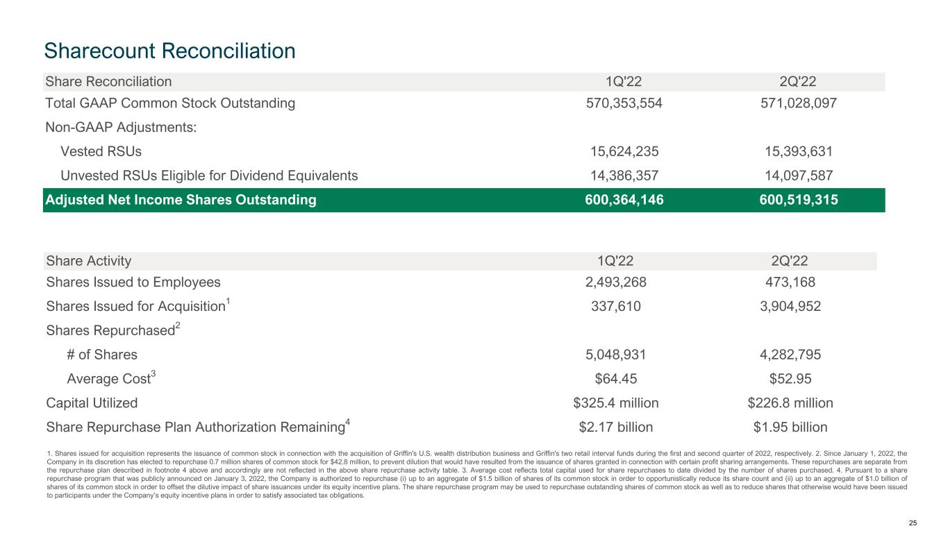Click the Total GAAP Common Stock Outstanding label
This screenshot has width=948, height=533.
(x=170, y=103)
